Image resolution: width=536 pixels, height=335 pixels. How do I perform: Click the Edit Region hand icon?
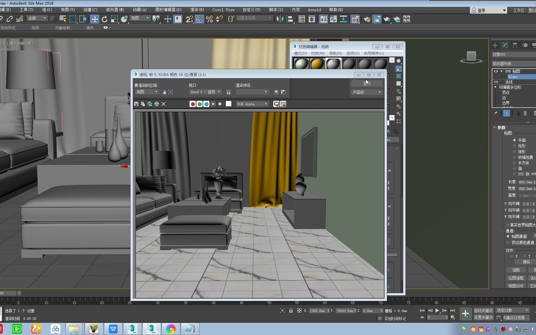point(164,92)
